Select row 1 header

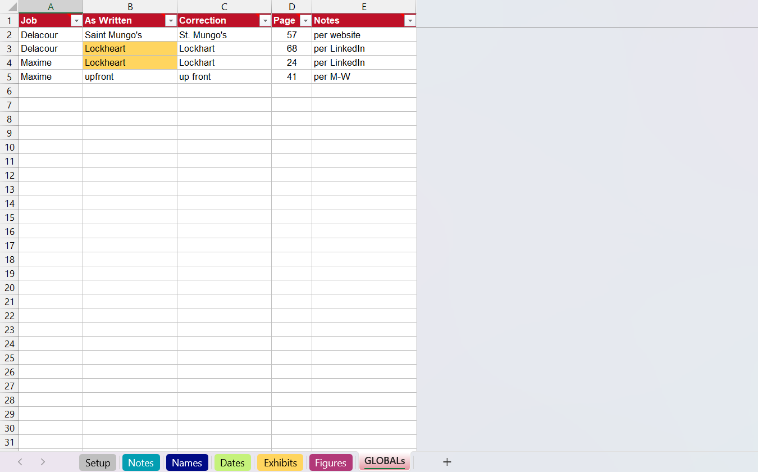point(9,21)
